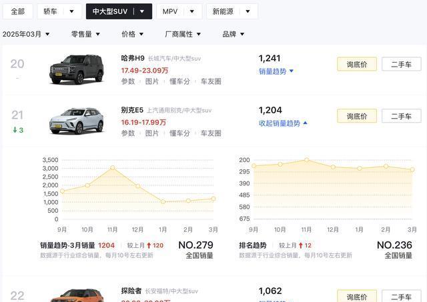The height and width of the screenshot is (302, 427).
Task: Expand the 品牌 brand filter
Action: click(x=234, y=34)
